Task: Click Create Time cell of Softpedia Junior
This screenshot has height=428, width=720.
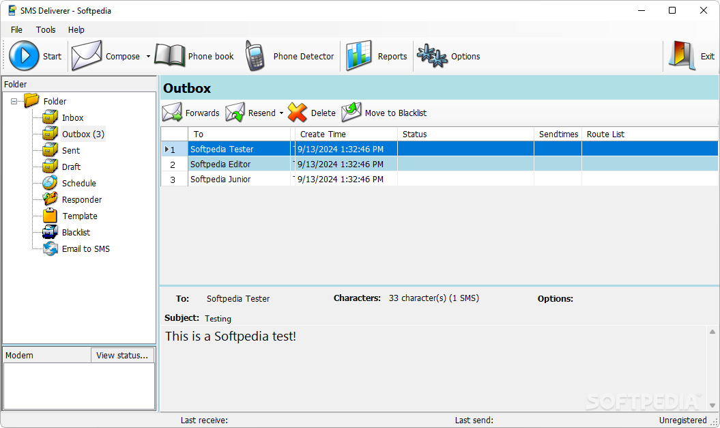Action: pyautogui.click(x=345, y=179)
